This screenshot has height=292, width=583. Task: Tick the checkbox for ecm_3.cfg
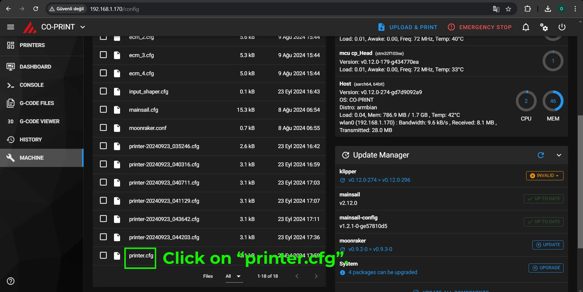[103, 55]
